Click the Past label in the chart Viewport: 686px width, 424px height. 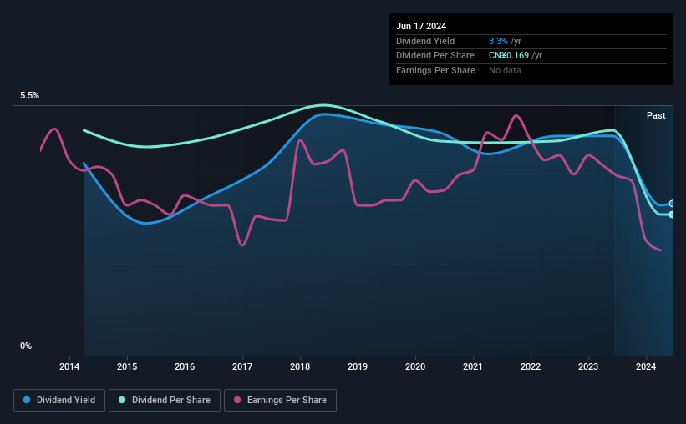pyautogui.click(x=656, y=115)
